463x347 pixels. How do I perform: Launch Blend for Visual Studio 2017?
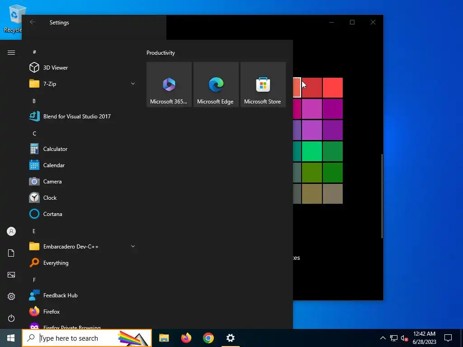[83, 116]
